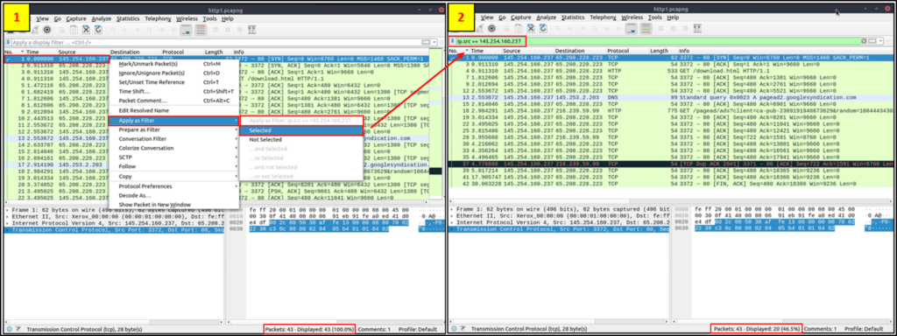Click reload capture file icon in left window
The image size is (897, 336).
click(98, 30)
